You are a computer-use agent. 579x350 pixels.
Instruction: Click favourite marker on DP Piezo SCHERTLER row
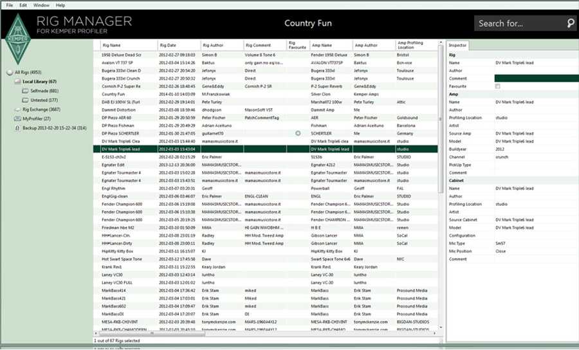[298, 133]
